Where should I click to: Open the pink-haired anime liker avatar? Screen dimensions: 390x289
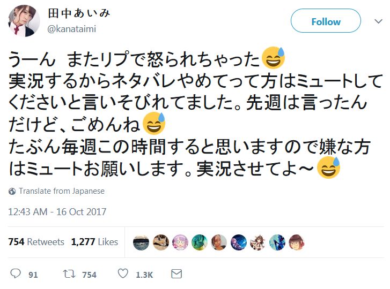(x=180, y=242)
